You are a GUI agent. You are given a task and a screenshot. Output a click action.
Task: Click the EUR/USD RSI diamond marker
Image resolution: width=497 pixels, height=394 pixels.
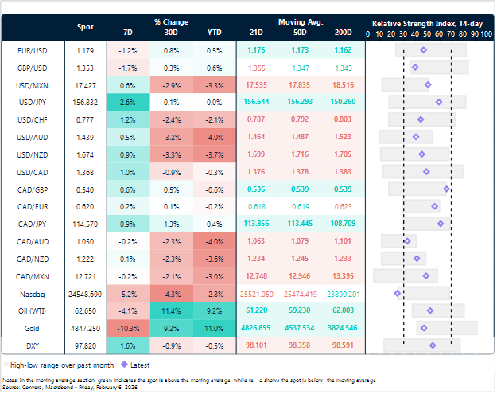424,50
